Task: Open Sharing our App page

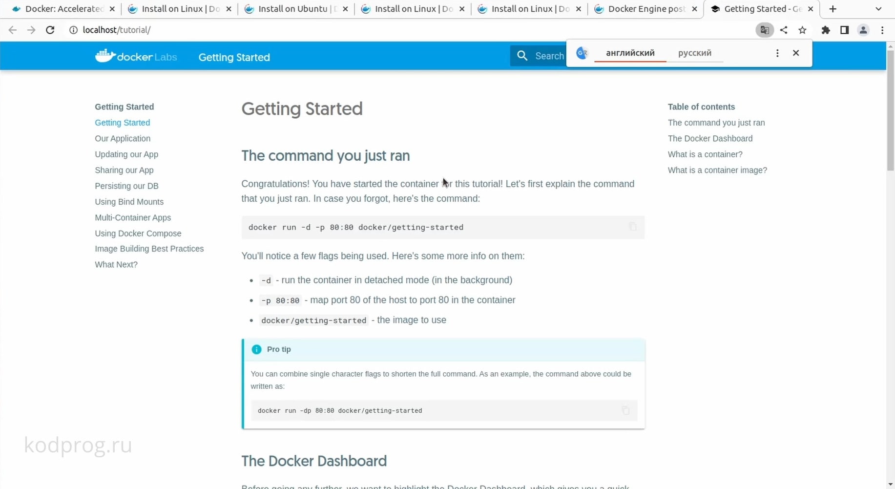Action: pos(124,170)
